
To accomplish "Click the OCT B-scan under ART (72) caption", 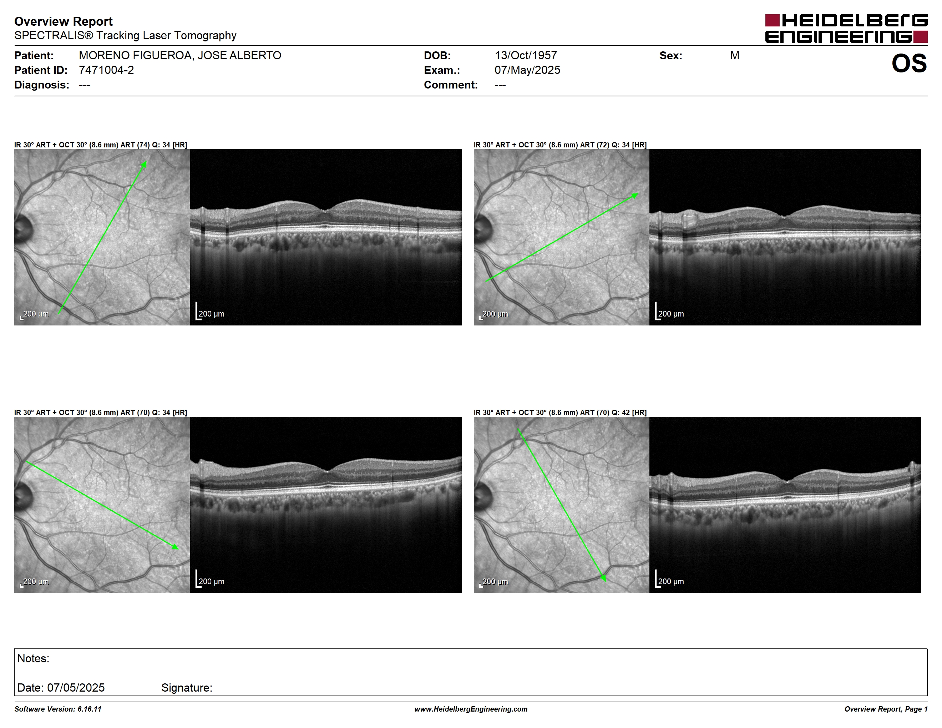I will [x=785, y=237].
